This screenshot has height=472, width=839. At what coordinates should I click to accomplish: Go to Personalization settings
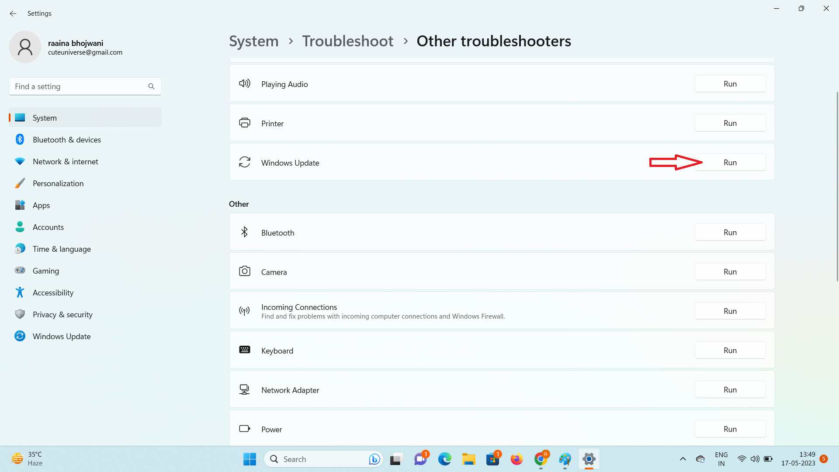(58, 184)
